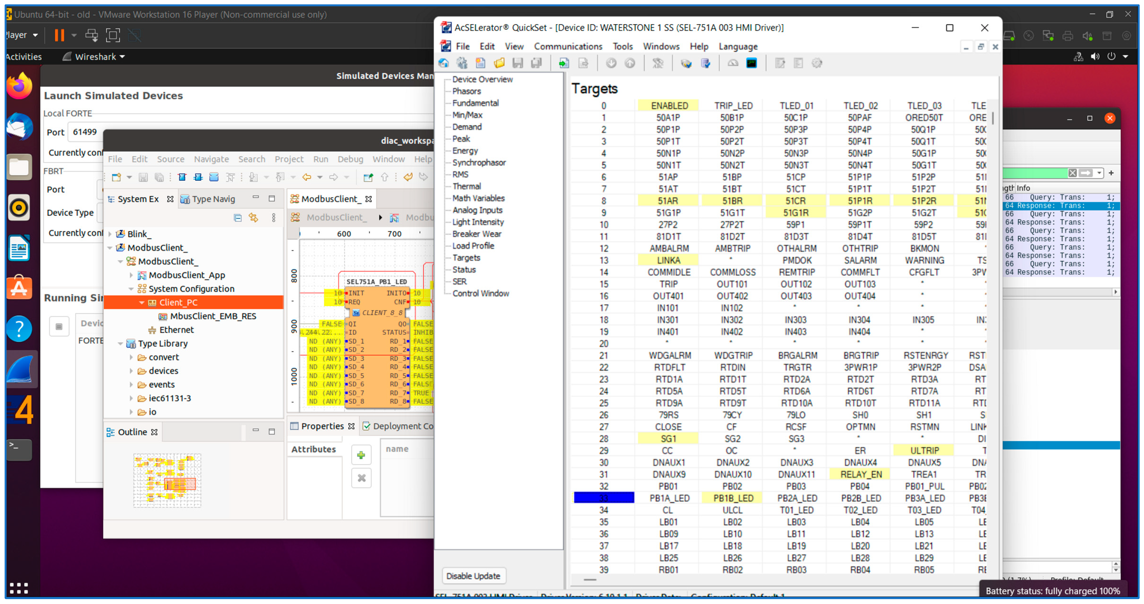Viewport: 1144px width, 604px height.
Task: Open Wireshark from the Ubuntu dock
Action: 20,369
